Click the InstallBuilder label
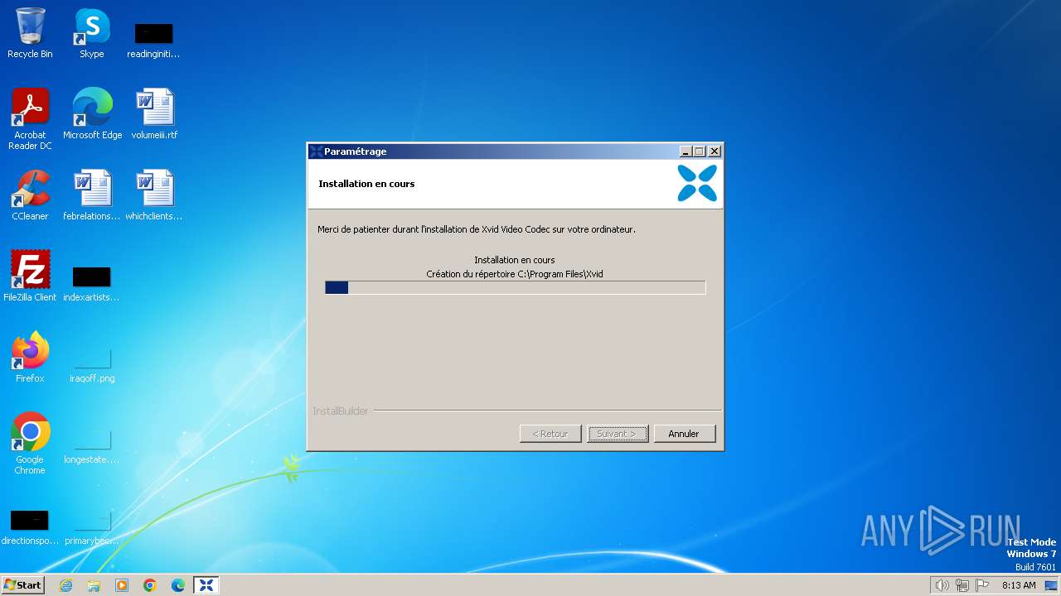 341,411
